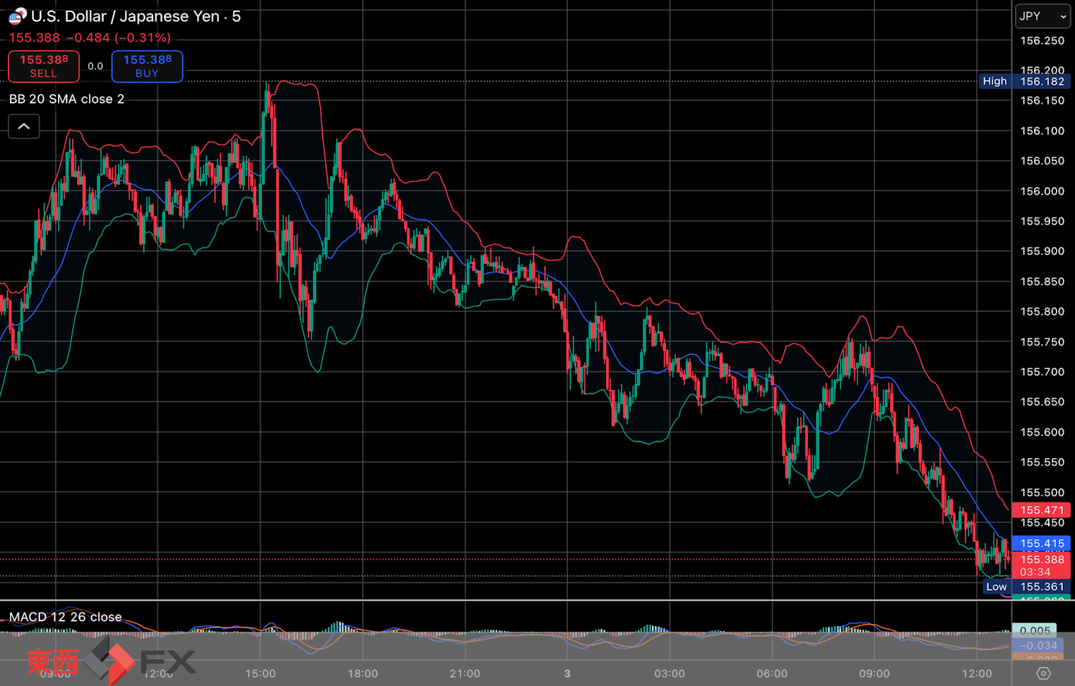Click the 0.0 spread value between Sell and Buy
Screen dimensions: 1075x686
tap(95, 66)
